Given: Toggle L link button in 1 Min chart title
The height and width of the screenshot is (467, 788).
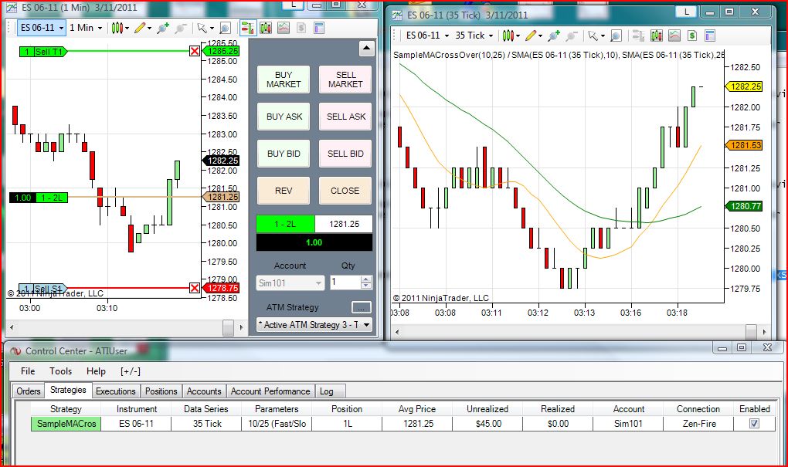Looking at the screenshot, I should pyautogui.click(x=293, y=5).
